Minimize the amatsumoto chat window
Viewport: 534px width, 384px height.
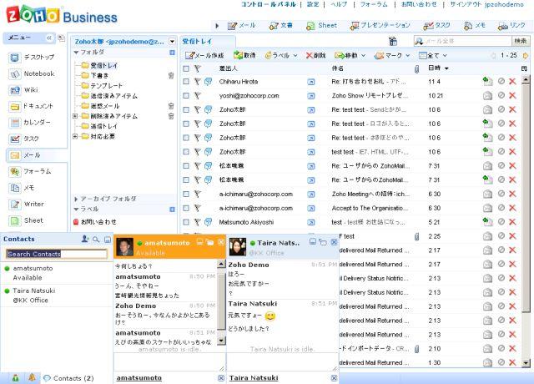200,241
